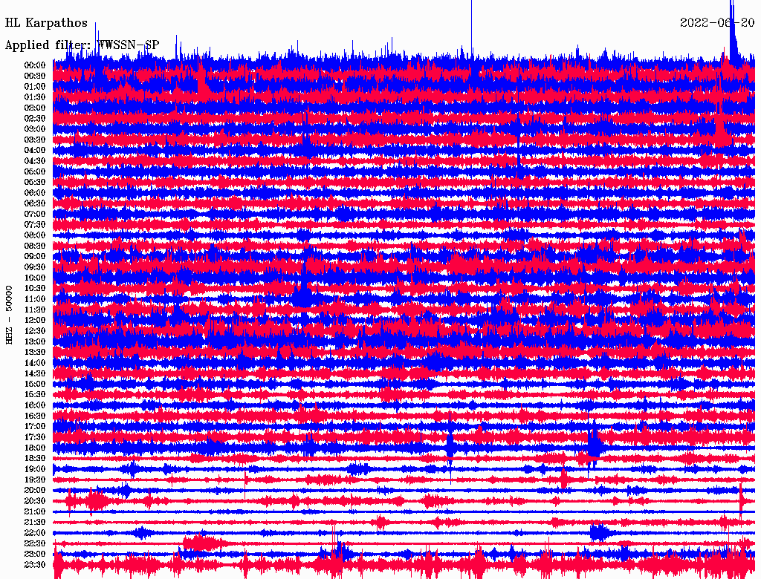Click the 23:00 time label
Viewport: 761px width, 579px height.
35,555
